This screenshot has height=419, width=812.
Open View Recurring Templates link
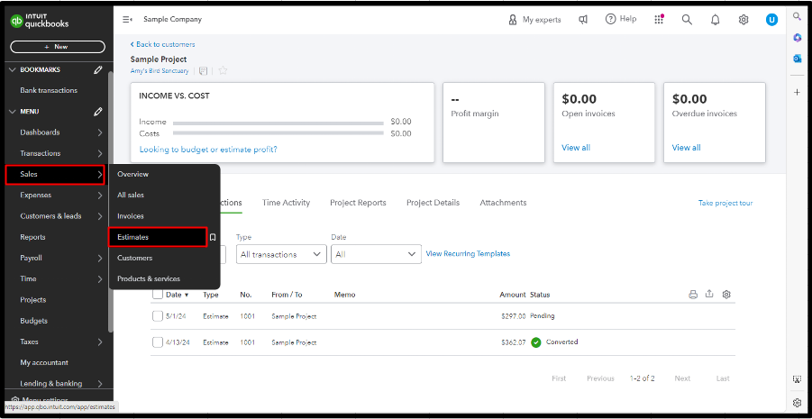coord(468,254)
